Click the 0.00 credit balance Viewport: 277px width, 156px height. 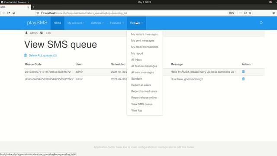click(x=48, y=33)
